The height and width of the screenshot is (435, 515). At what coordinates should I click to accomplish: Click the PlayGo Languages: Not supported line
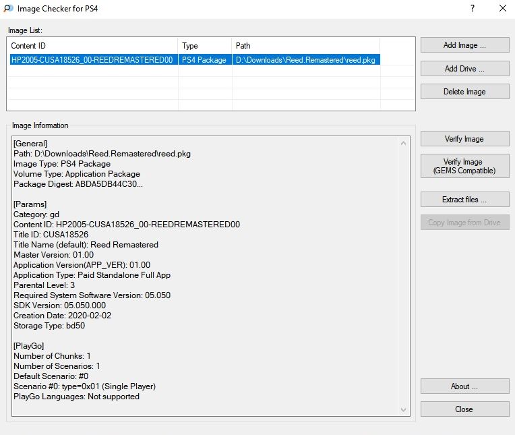[x=76, y=397]
